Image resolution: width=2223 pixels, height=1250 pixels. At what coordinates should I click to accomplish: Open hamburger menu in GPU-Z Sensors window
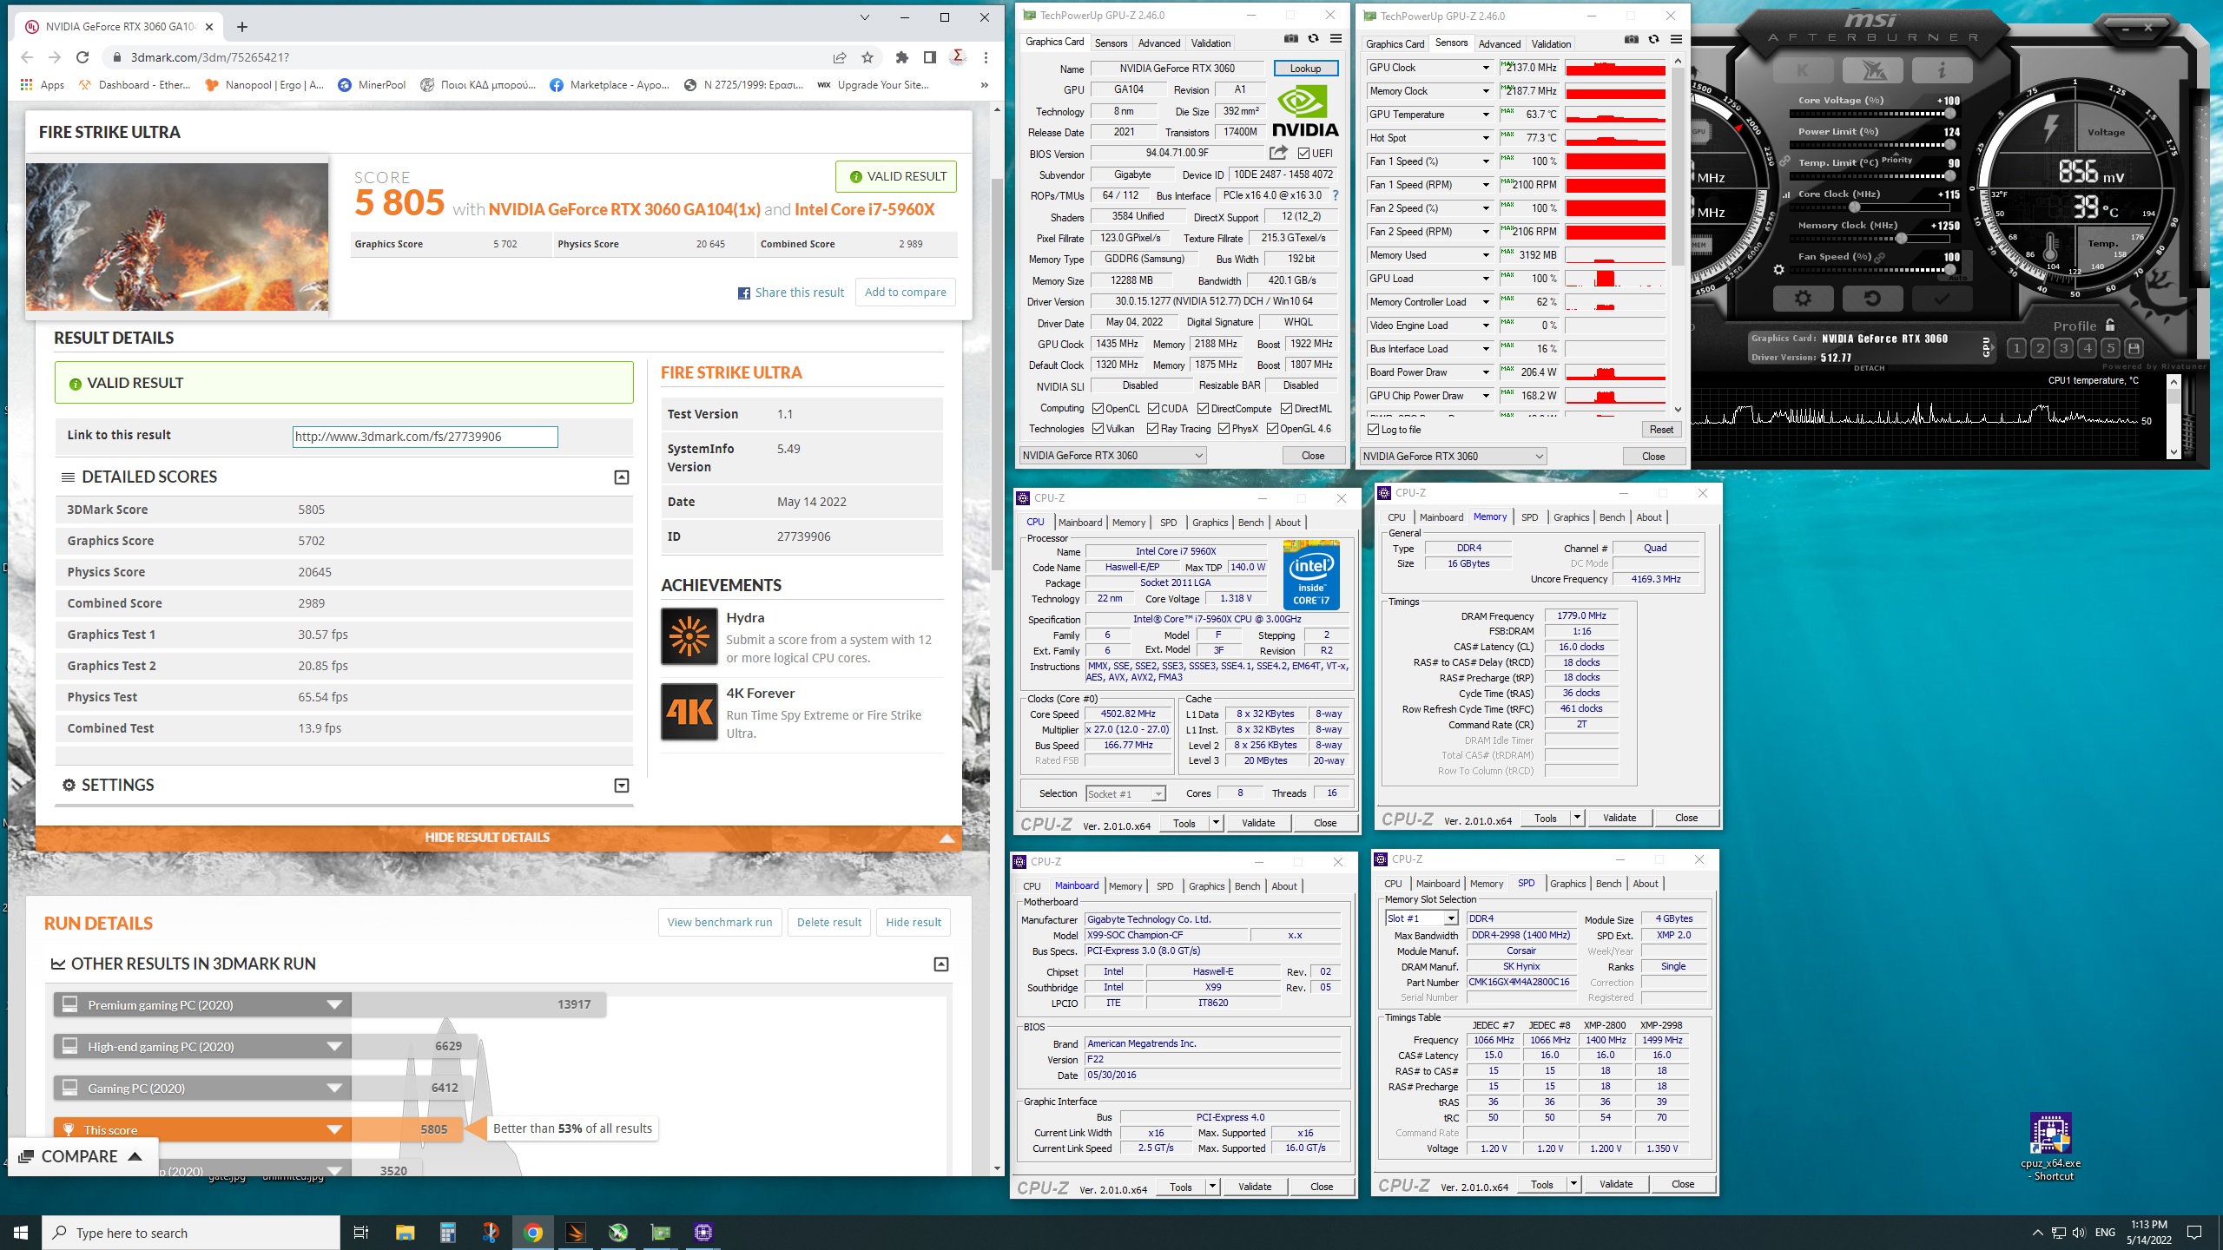point(1676,39)
